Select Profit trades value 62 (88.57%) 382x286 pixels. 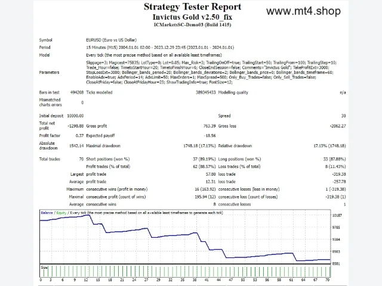point(204,167)
